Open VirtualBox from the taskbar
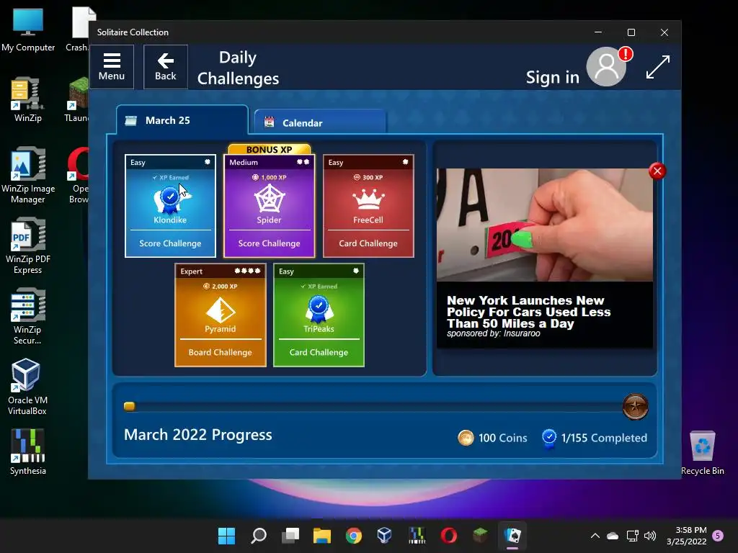Screen dimensions: 738x553 click(385, 535)
